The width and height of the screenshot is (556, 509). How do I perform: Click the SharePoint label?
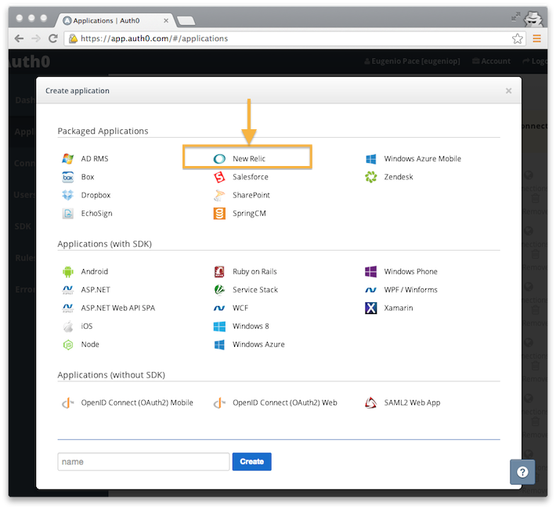[251, 195]
